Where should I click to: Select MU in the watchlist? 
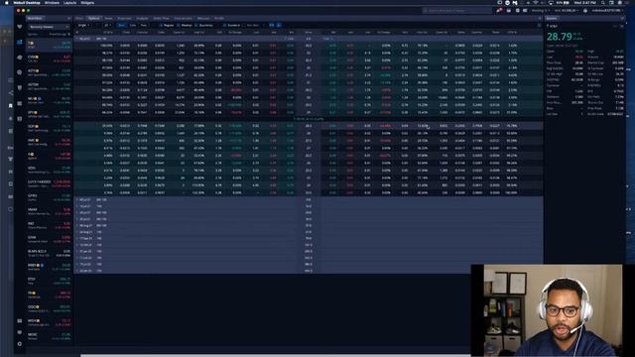(49, 100)
